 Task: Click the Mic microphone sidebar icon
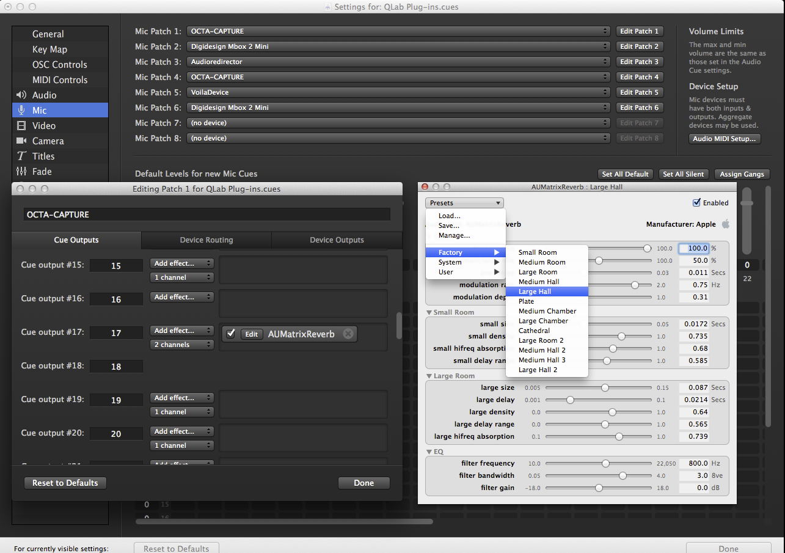(x=21, y=111)
